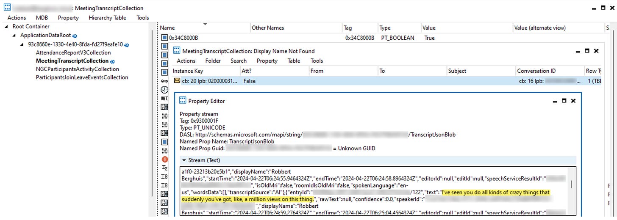Click the highlighted transcript text in the stream
Screen dimensions: 617x220
366,195
